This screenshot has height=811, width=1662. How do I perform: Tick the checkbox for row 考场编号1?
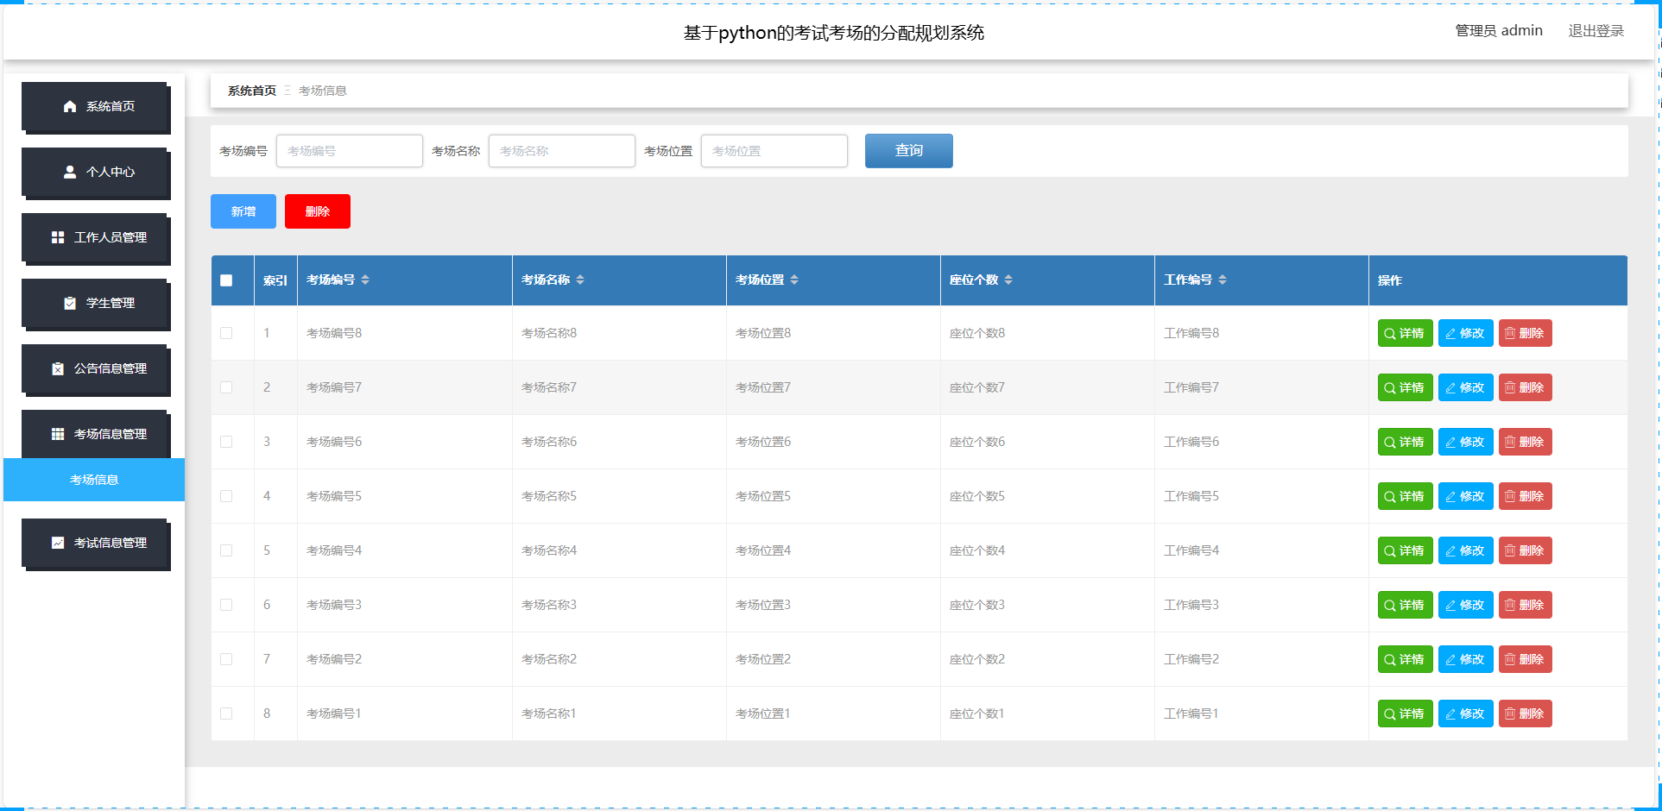point(226,714)
